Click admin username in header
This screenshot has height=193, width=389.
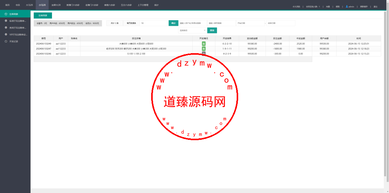351,7
